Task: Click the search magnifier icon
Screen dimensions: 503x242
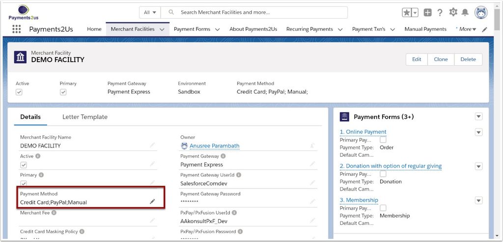Action: tap(171, 12)
